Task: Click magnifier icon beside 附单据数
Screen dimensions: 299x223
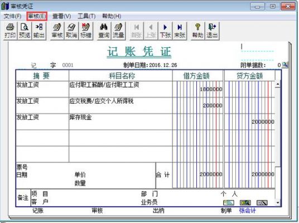Action: 284,65
